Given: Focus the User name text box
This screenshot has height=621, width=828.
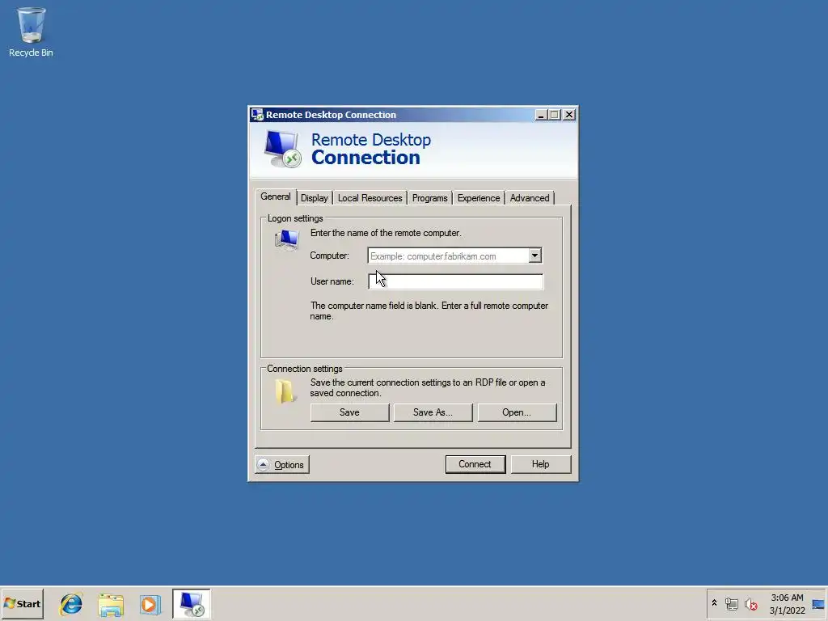Looking at the screenshot, I should [x=455, y=281].
